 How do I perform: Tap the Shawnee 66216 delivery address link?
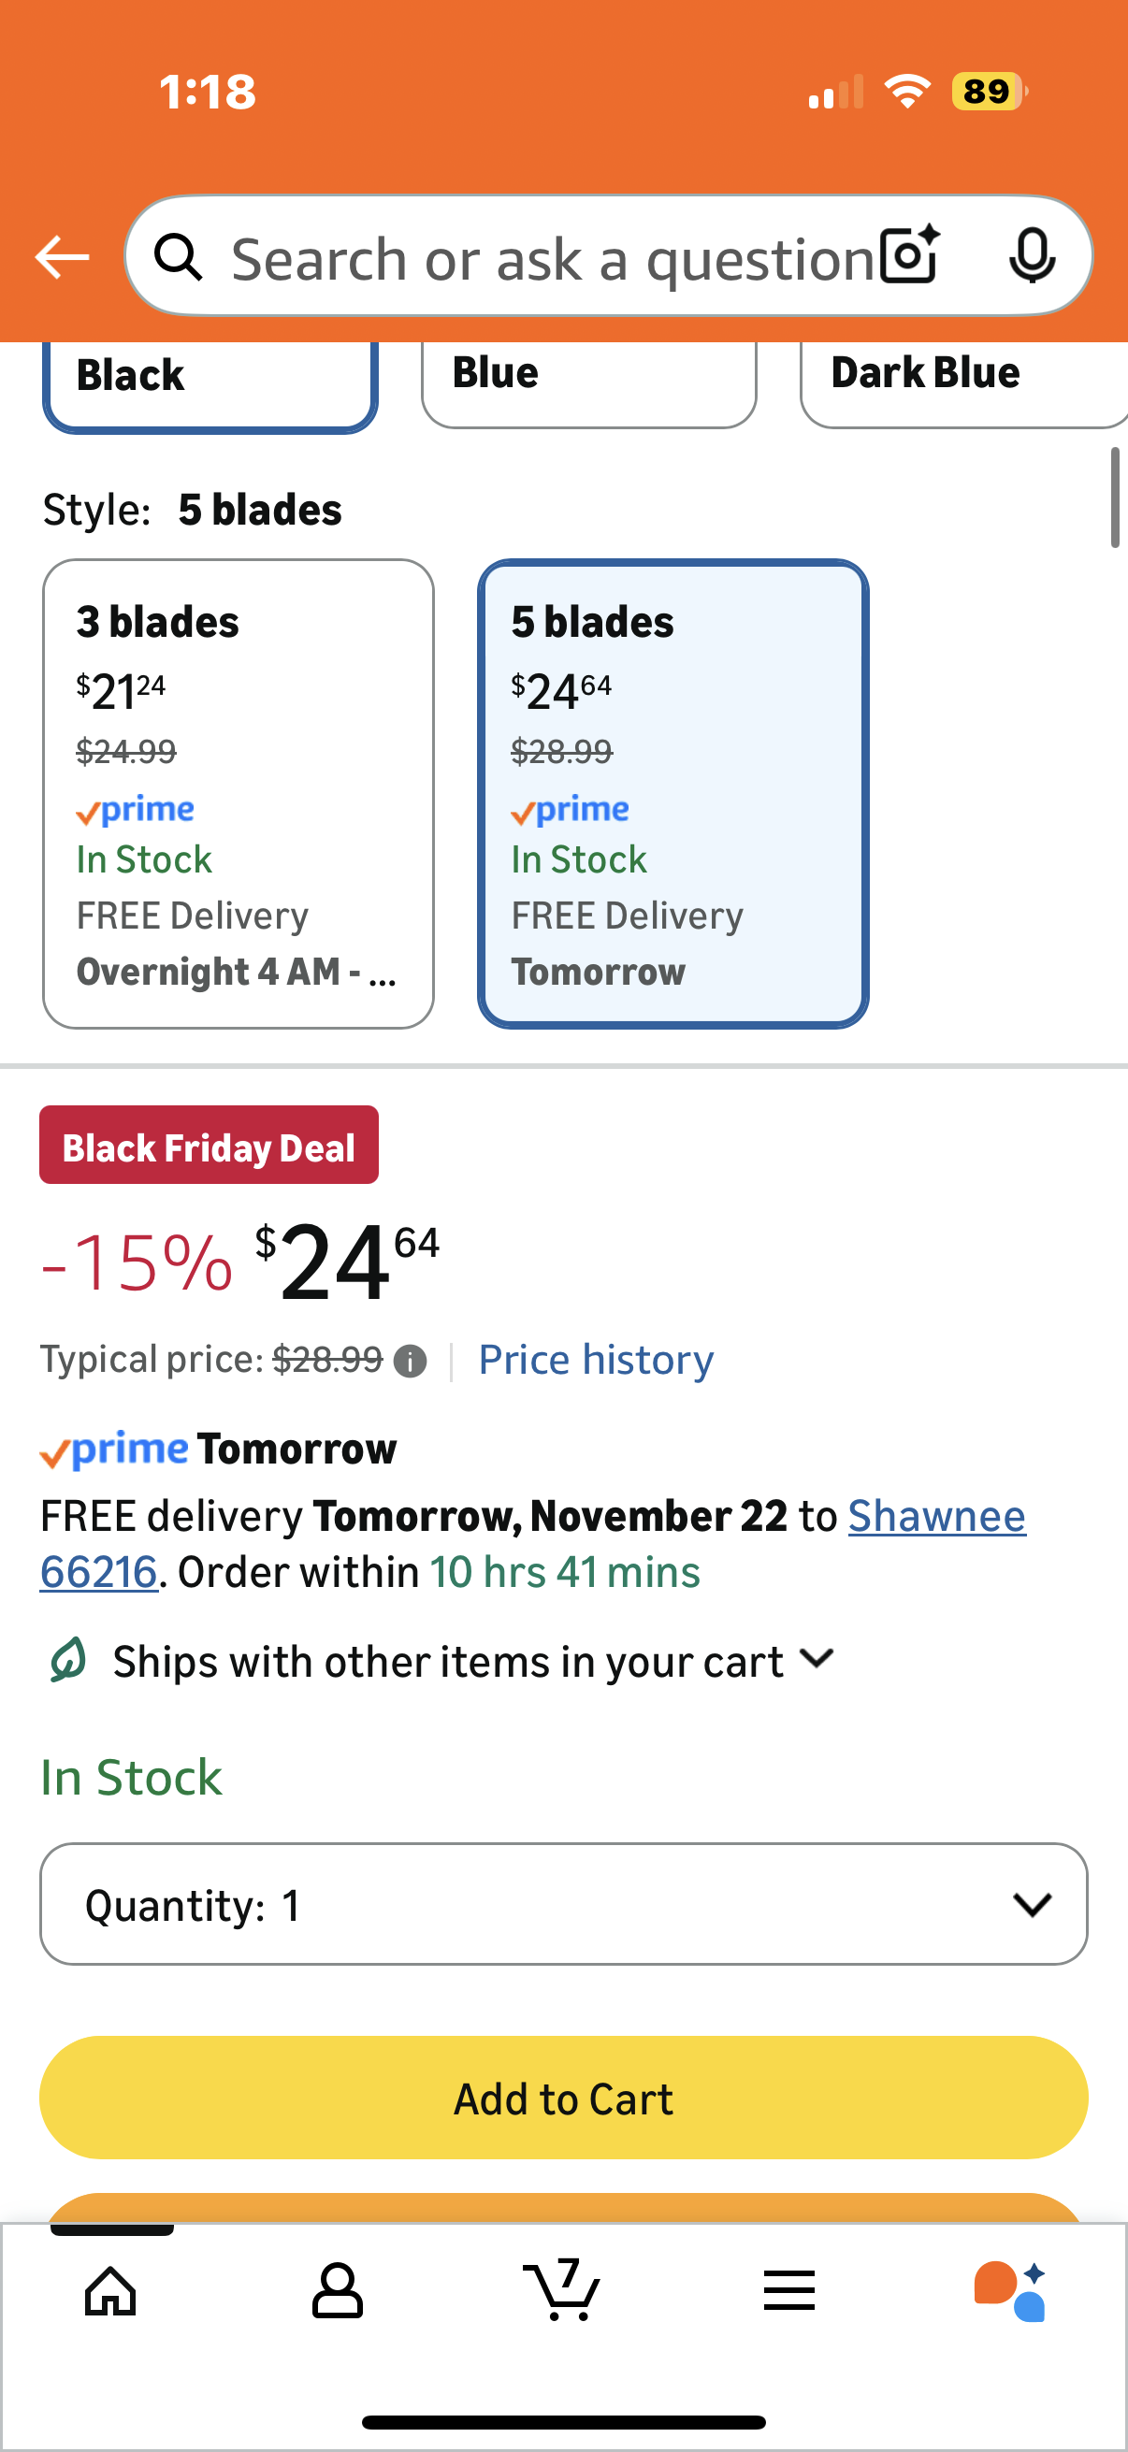tap(935, 1516)
